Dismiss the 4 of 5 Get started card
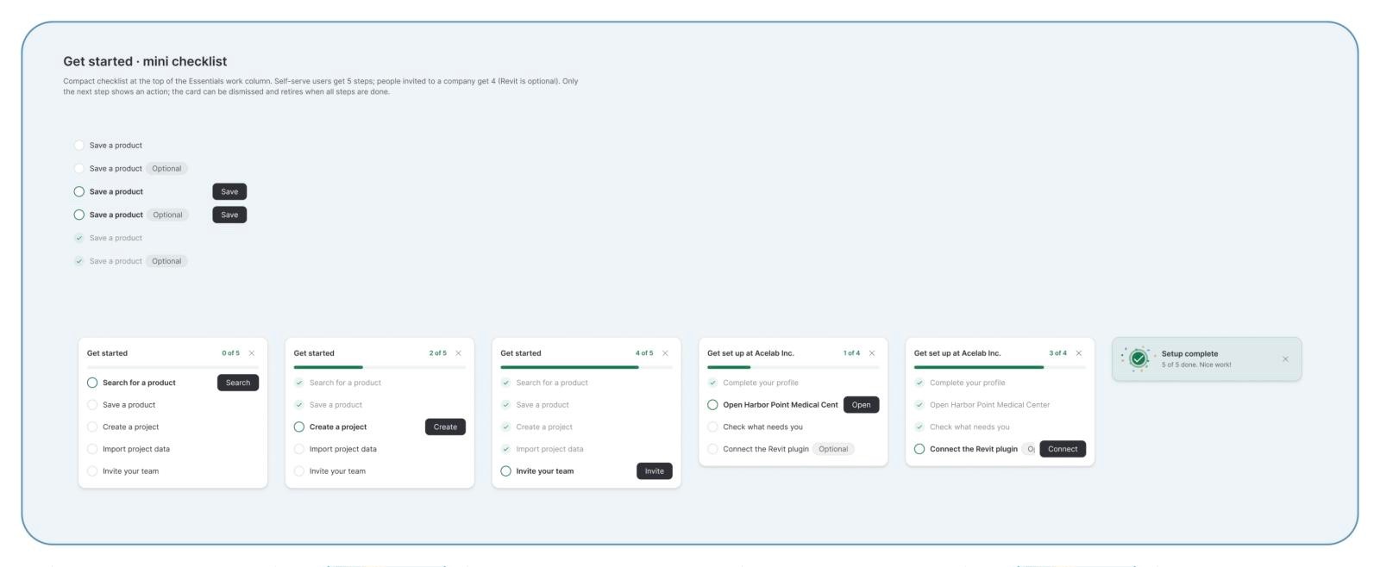1380x567 pixels. (x=665, y=353)
